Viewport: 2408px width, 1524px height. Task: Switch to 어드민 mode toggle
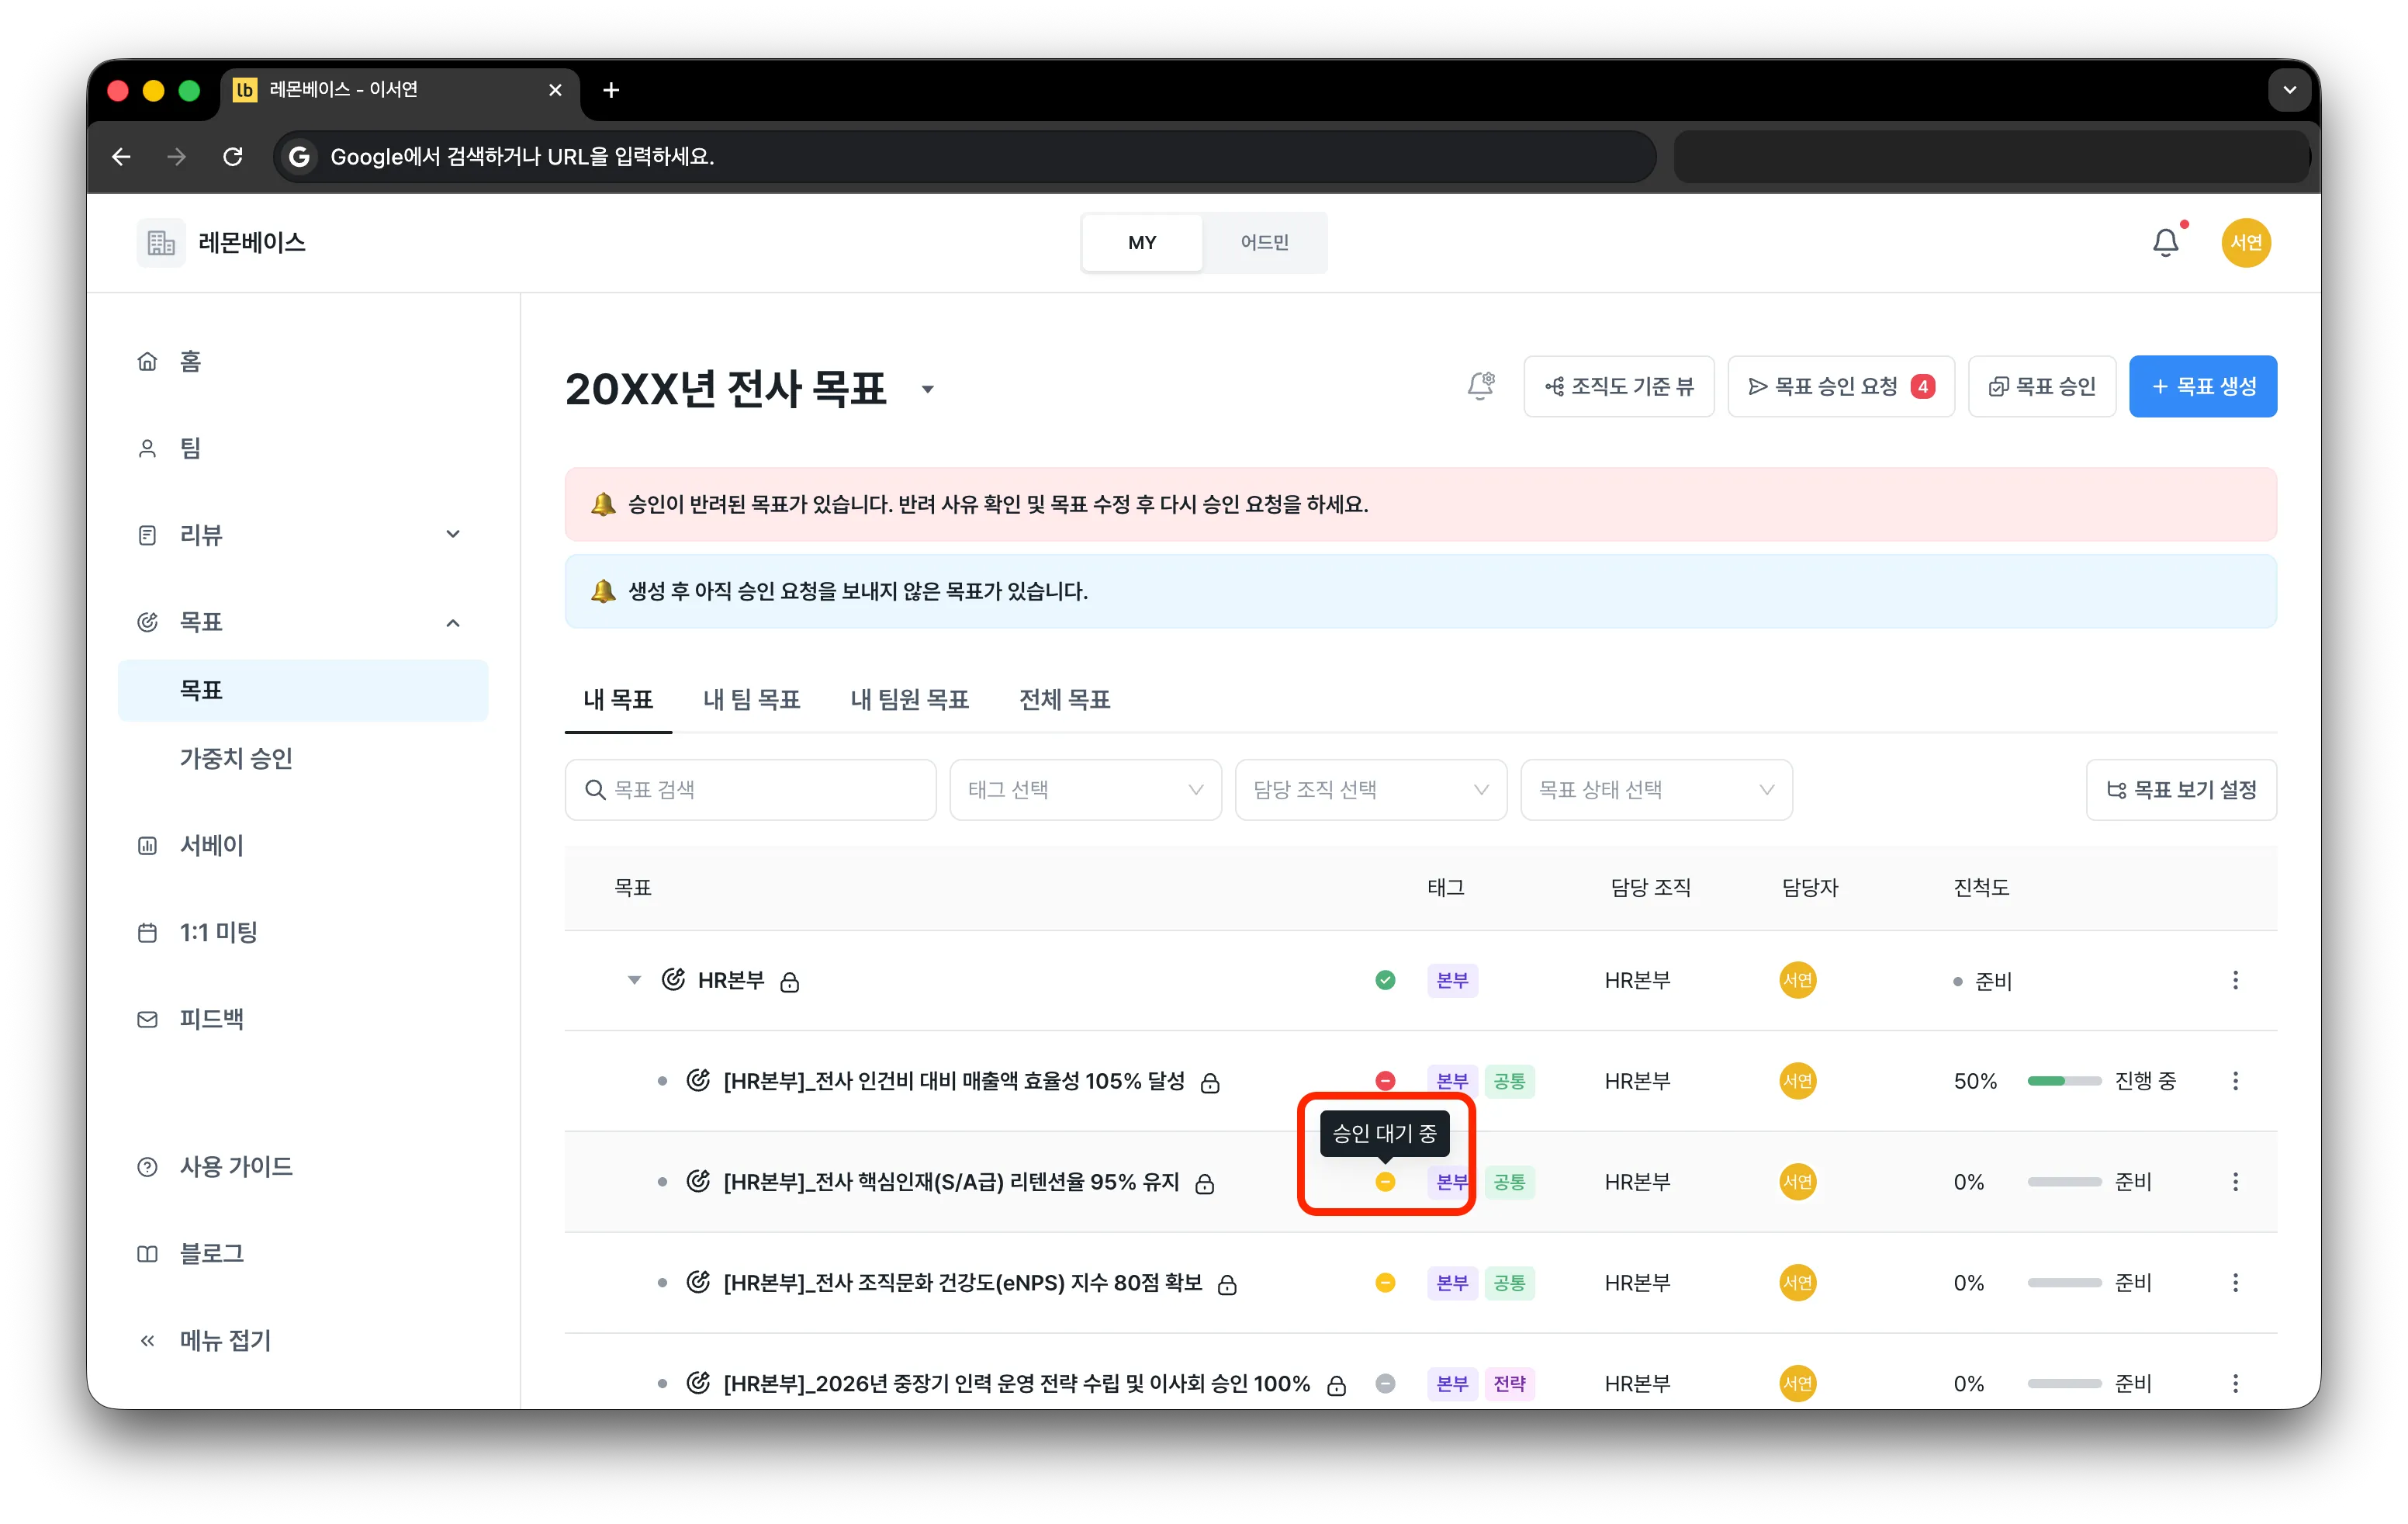(x=1264, y=242)
